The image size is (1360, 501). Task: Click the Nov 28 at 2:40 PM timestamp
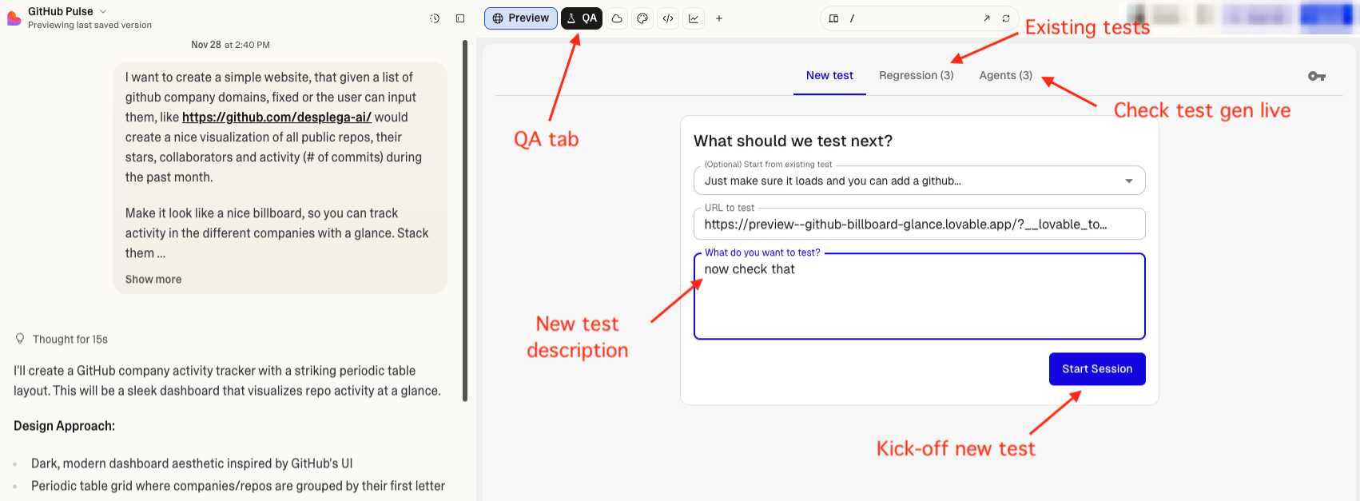point(230,45)
